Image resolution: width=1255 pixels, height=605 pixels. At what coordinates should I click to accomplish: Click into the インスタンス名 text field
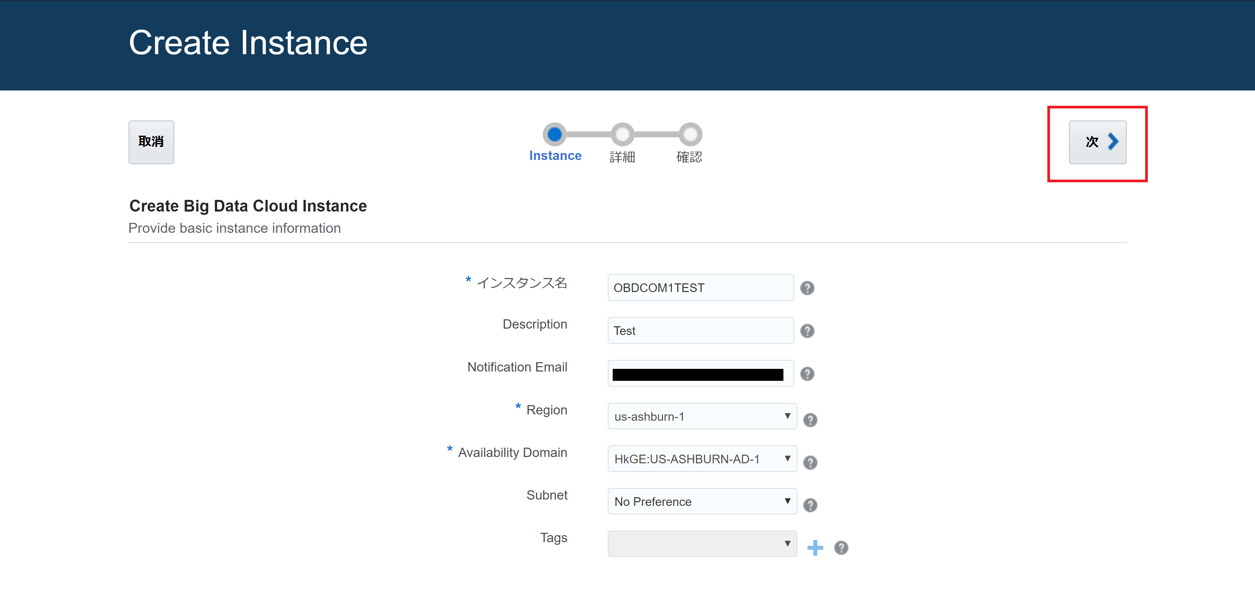coord(700,288)
